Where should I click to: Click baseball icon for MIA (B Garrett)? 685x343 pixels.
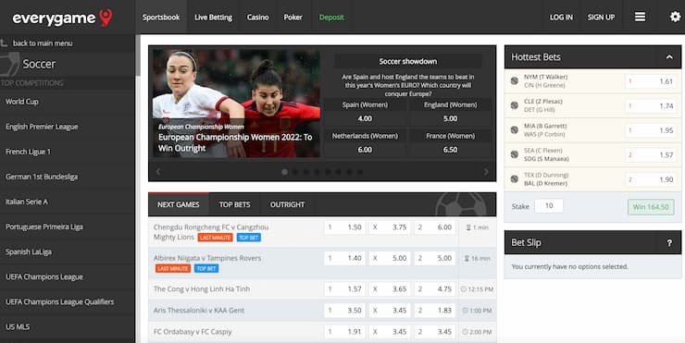pyautogui.click(x=515, y=130)
